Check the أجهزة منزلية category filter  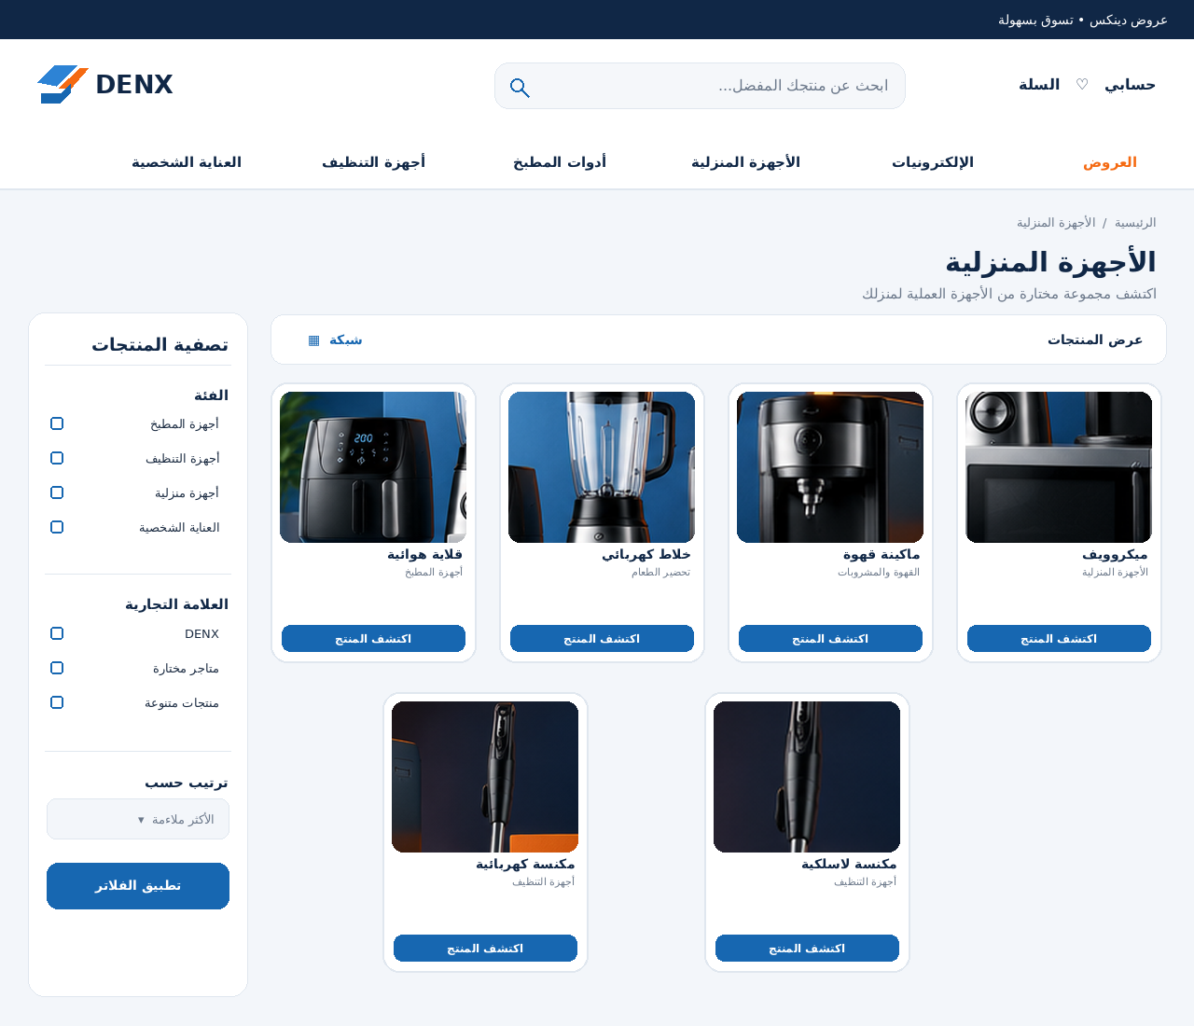57,492
